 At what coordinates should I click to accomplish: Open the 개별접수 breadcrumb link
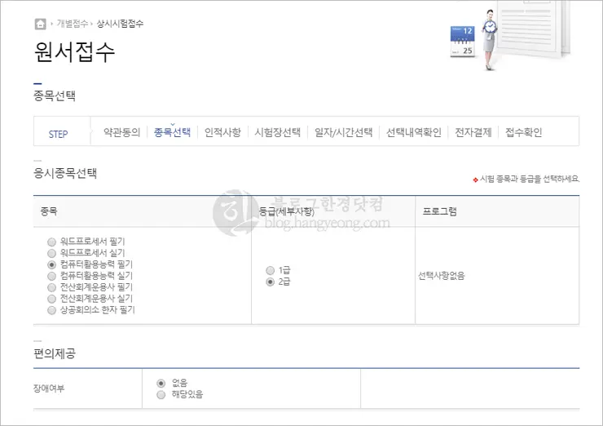coord(73,24)
